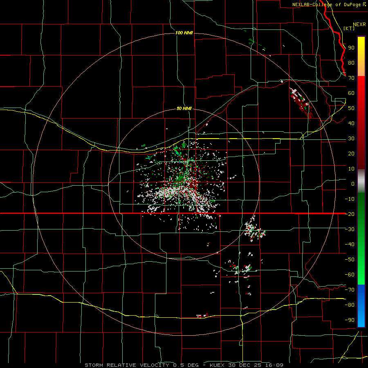Click the 30 value on velocity scale

[x=351, y=139]
